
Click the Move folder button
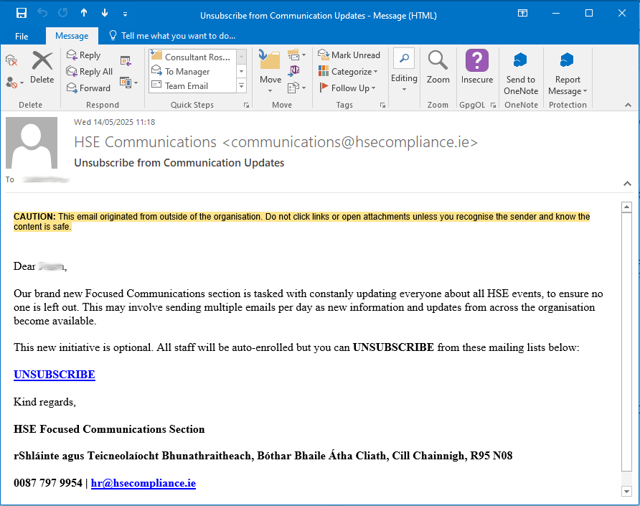[x=270, y=71]
